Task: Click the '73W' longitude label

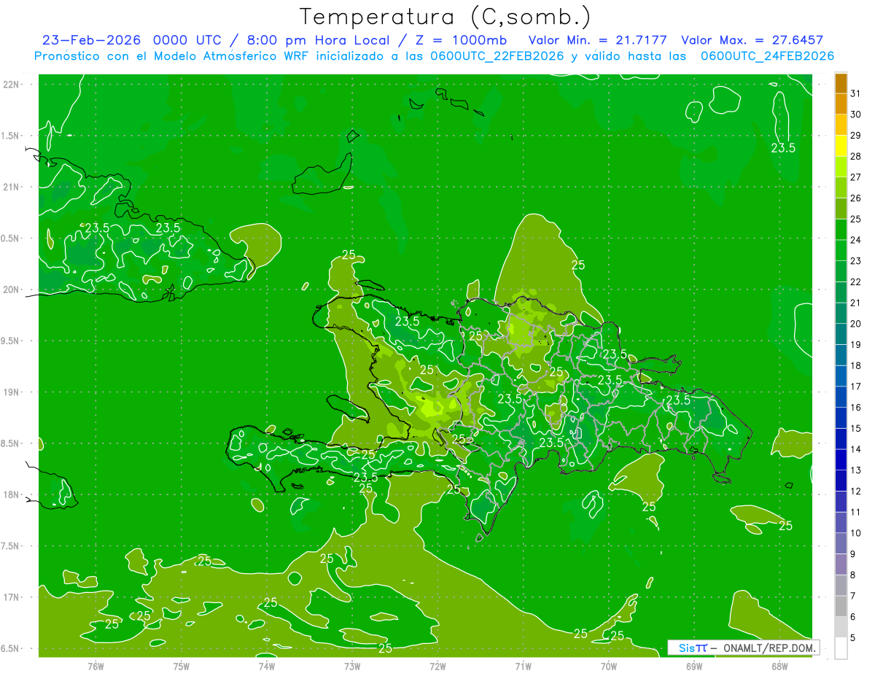Action: pyautogui.click(x=352, y=666)
